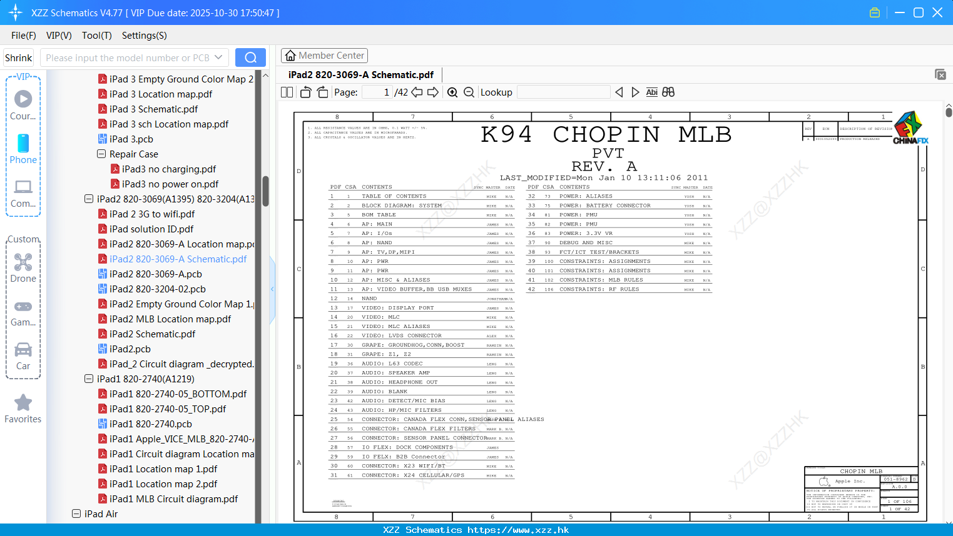Select the Car category
The height and width of the screenshot is (536, 953).
pos(23,356)
